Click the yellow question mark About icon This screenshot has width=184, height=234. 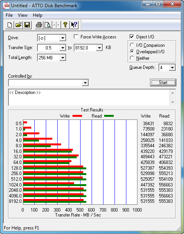click(65, 25)
